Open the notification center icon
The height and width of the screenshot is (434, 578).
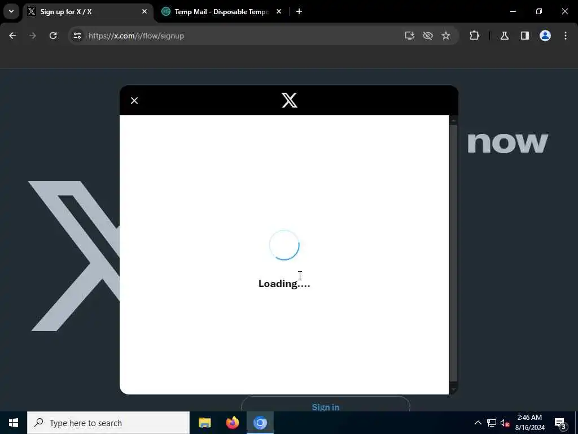(560, 423)
